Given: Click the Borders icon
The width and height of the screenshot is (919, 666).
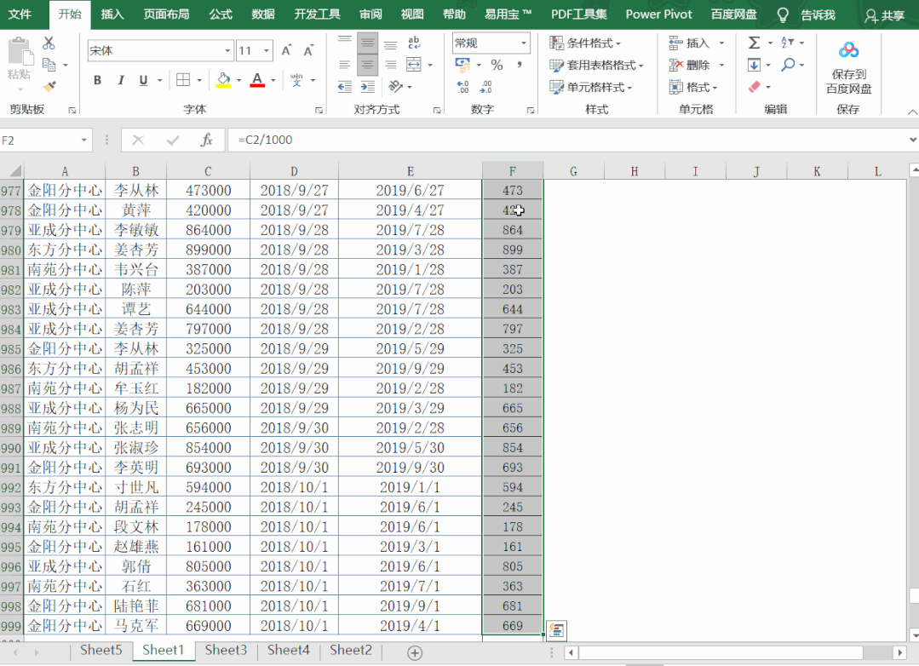Looking at the screenshot, I should click(183, 80).
